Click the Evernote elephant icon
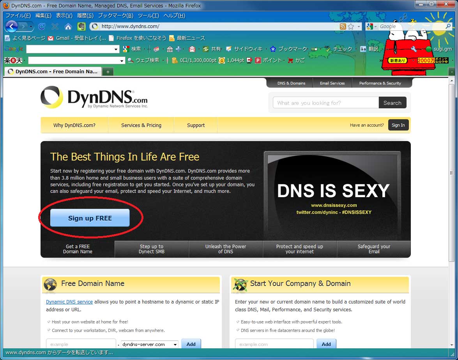Image resolution: width=458 pixels, height=360 pixels. pos(81,26)
